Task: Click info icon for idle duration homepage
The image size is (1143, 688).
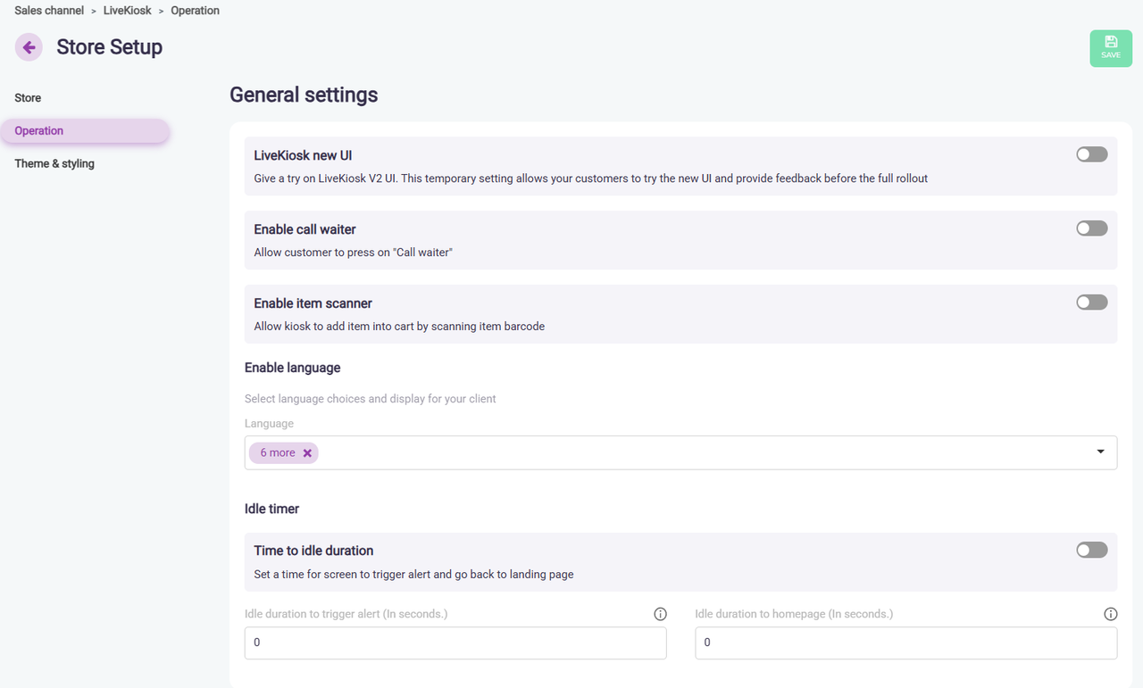Action: (x=1110, y=614)
